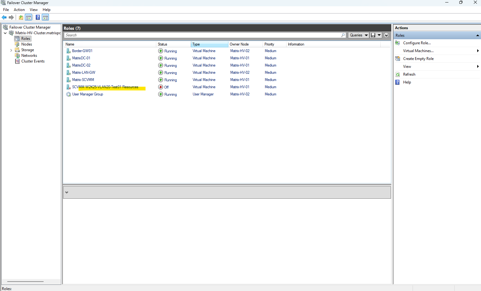Click the Configure Role icon in Actions

[x=398, y=43]
